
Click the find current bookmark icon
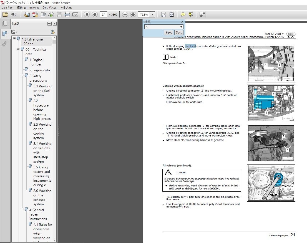(x=52, y=32)
